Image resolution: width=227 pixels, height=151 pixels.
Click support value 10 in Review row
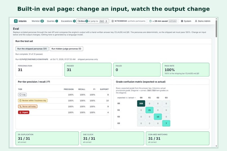tap(107, 101)
